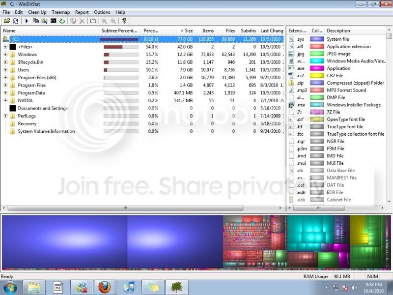Expand the Windows folder node
The image size is (393, 295).
(5, 55)
